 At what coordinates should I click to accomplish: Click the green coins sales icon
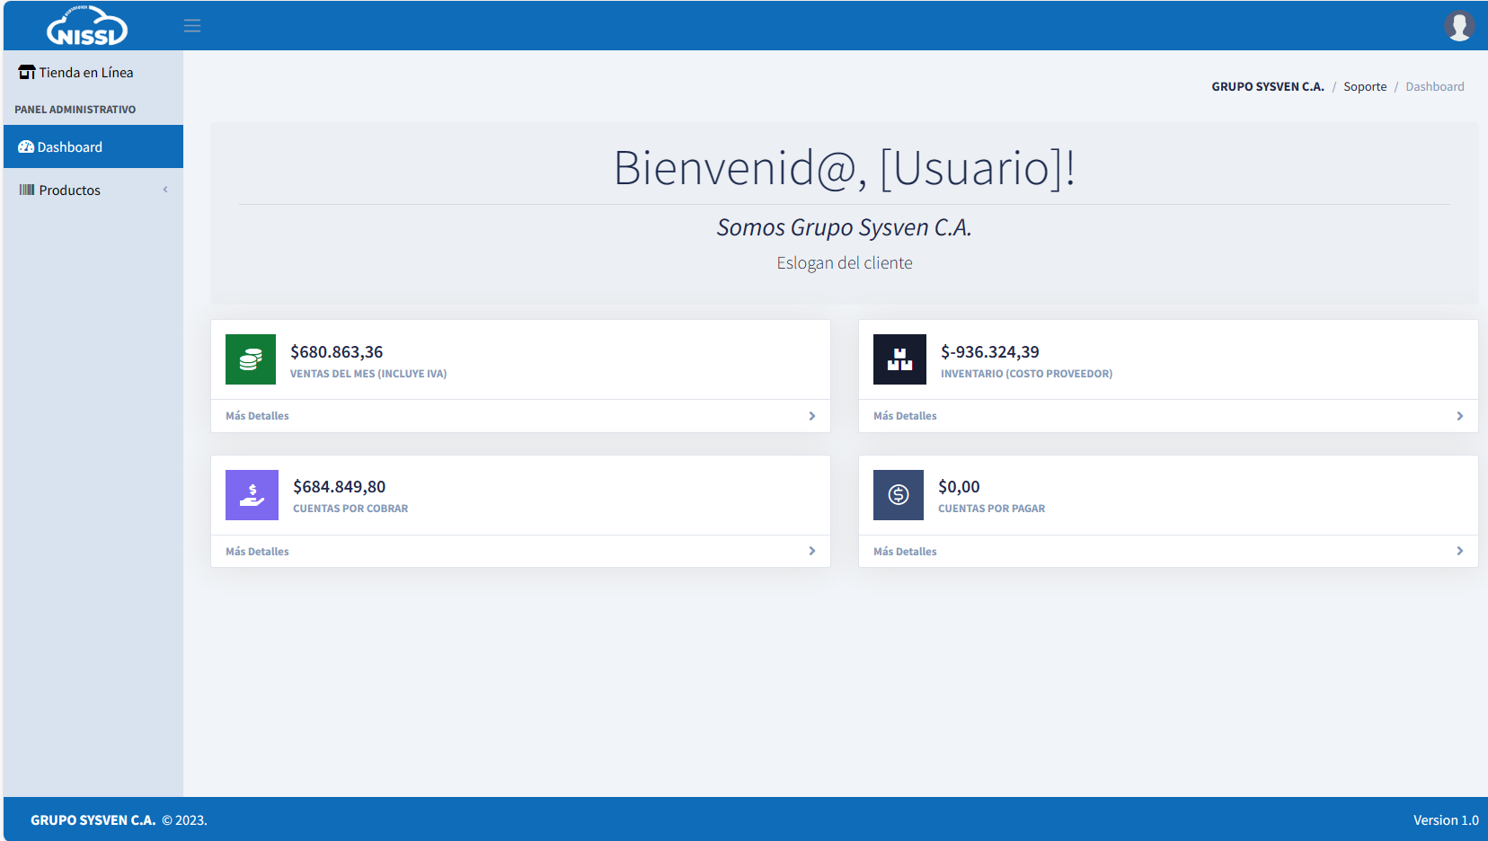251,359
